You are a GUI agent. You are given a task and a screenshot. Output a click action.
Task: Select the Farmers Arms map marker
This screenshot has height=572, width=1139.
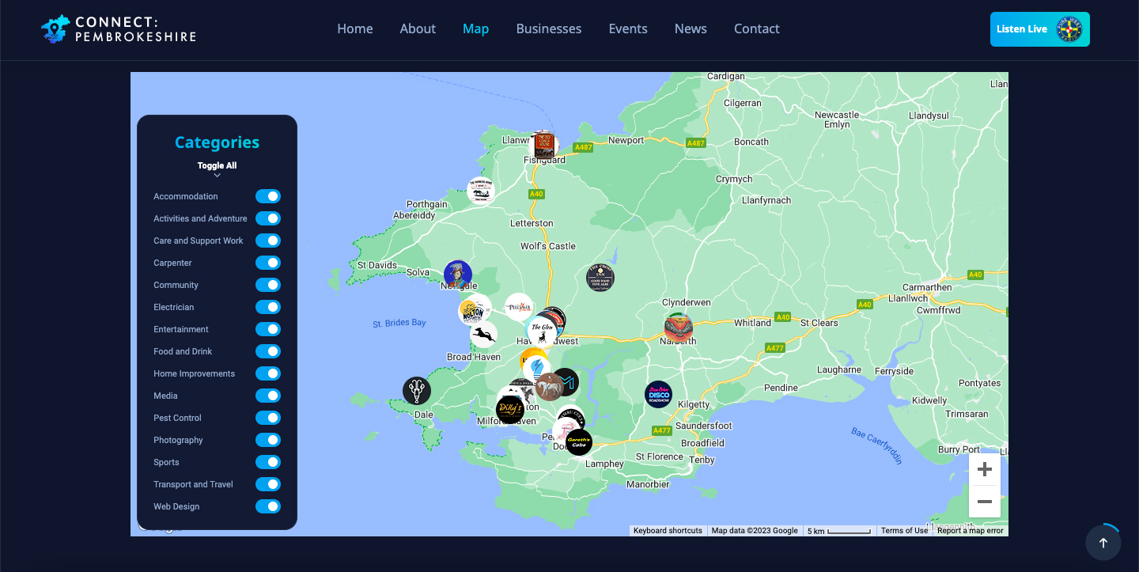pos(481,191)
